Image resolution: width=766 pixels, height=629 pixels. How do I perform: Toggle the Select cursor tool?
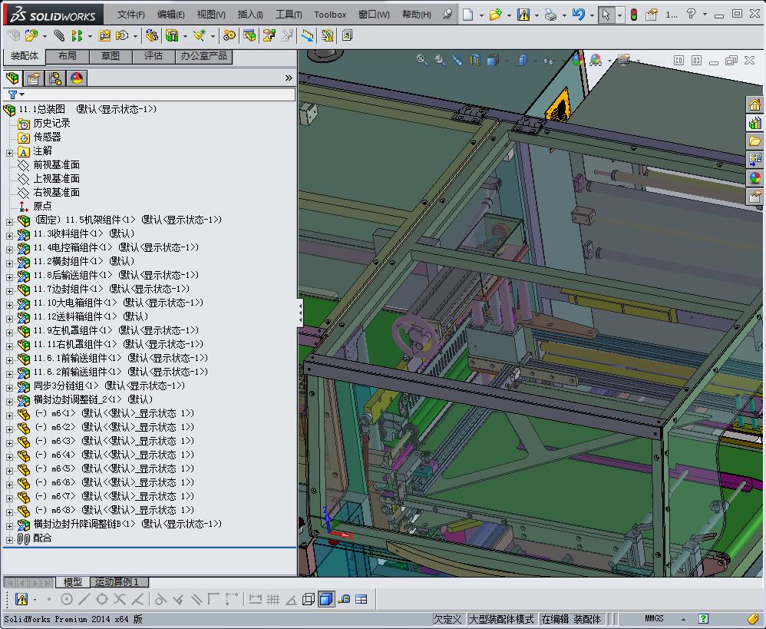click(x=606, y=15)
